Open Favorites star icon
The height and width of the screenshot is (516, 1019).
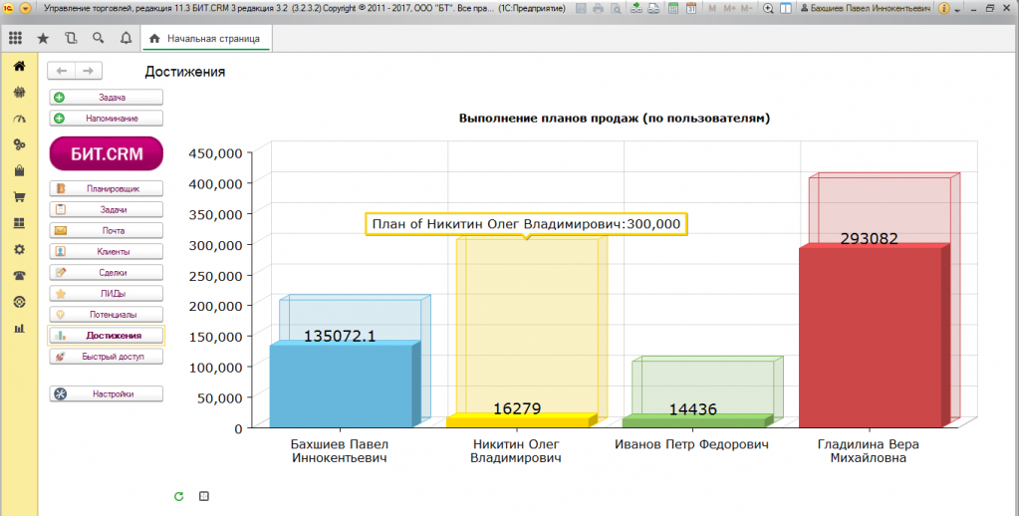click(43, 38)
